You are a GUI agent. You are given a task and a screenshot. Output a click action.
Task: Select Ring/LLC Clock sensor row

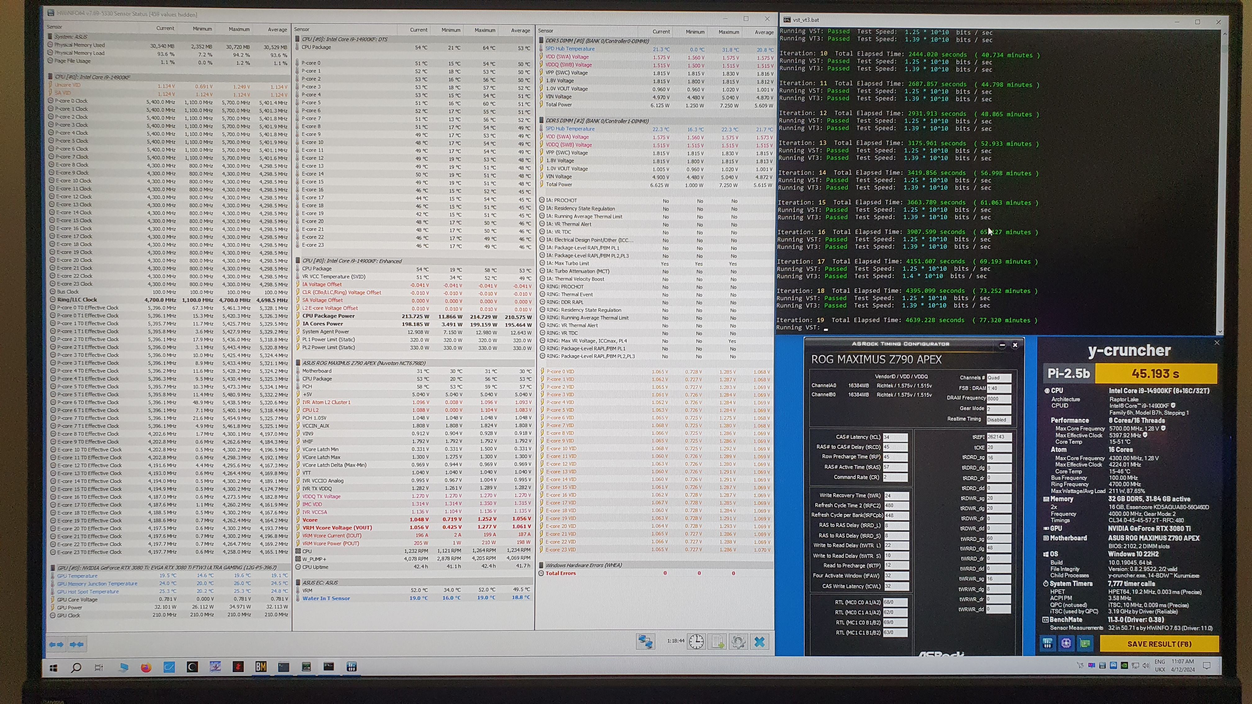[x=169, y=300]
